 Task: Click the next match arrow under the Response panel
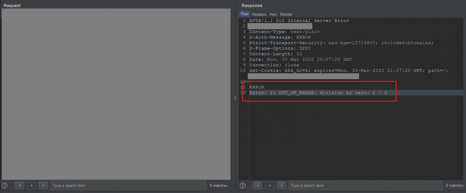point(282,185)
